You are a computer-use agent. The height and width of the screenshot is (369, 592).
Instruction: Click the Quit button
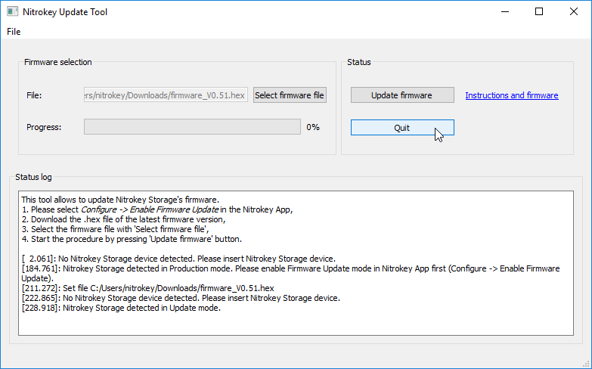click(402, 128)
